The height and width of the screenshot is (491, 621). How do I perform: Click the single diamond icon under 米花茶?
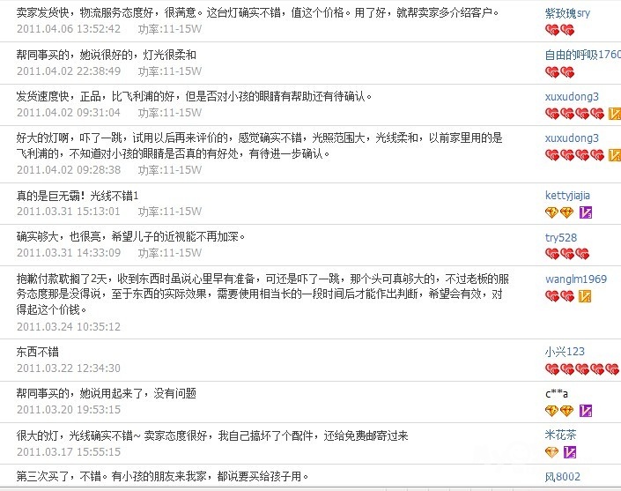[551, 452]
